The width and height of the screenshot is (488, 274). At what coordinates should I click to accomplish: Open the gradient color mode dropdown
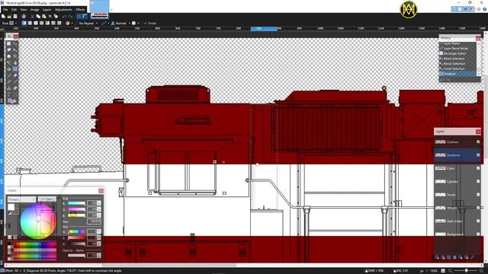click(69, 23)
